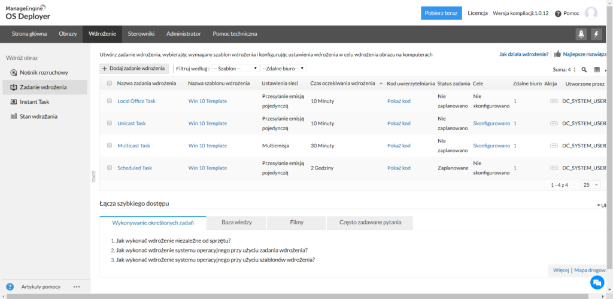Click the lightning bolt icon in navbar
The width and height of the screenshot is (613, 299).
coord(596,34)
